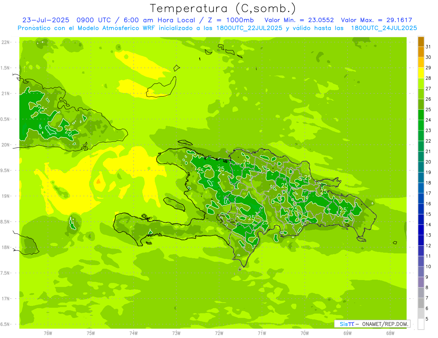Click the '1800UTC_22JUL2025' initialization time

point(249,28)
